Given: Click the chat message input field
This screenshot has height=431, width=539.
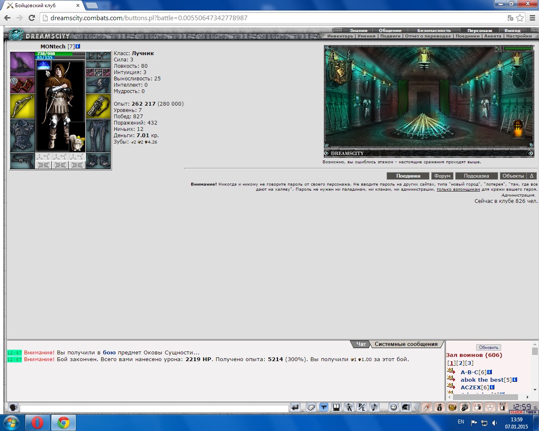Looking at the screenshot, I should pyautogui.click(x=154, y=408).
